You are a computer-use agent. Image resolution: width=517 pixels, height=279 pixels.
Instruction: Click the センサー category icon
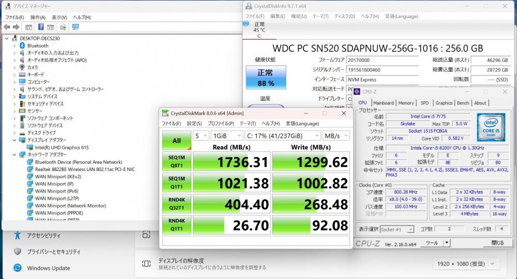[22, 111]
